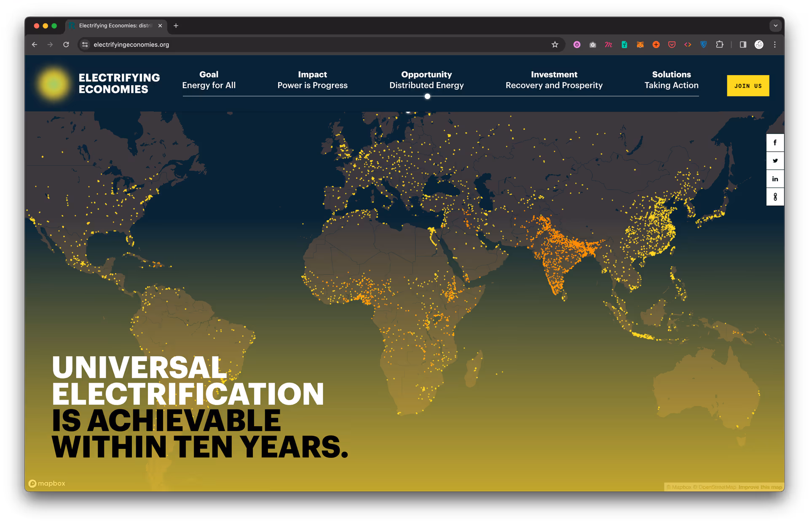Viewport: 809px width, 524px height.
Task: Share page via Facebook icon
Action: 774,143
